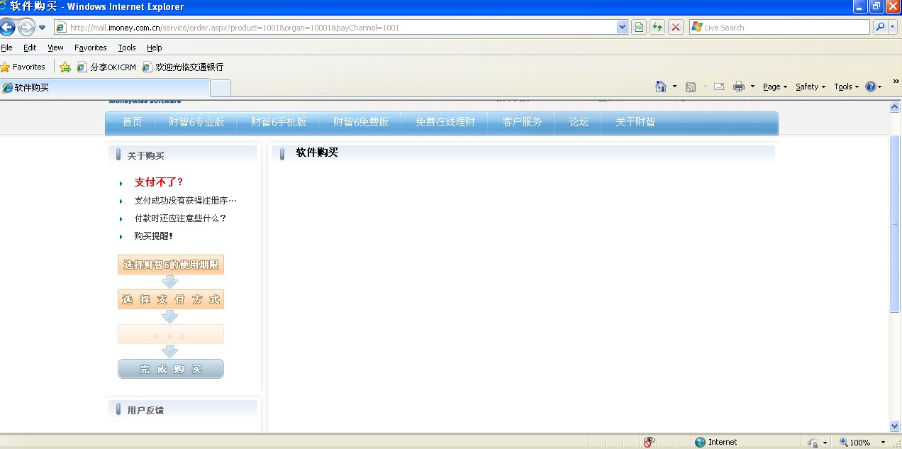The image size is (902, 449).
Task: Open the Favorites menu in menu bar
Action: pyautogui.click(x=91, y=48)
